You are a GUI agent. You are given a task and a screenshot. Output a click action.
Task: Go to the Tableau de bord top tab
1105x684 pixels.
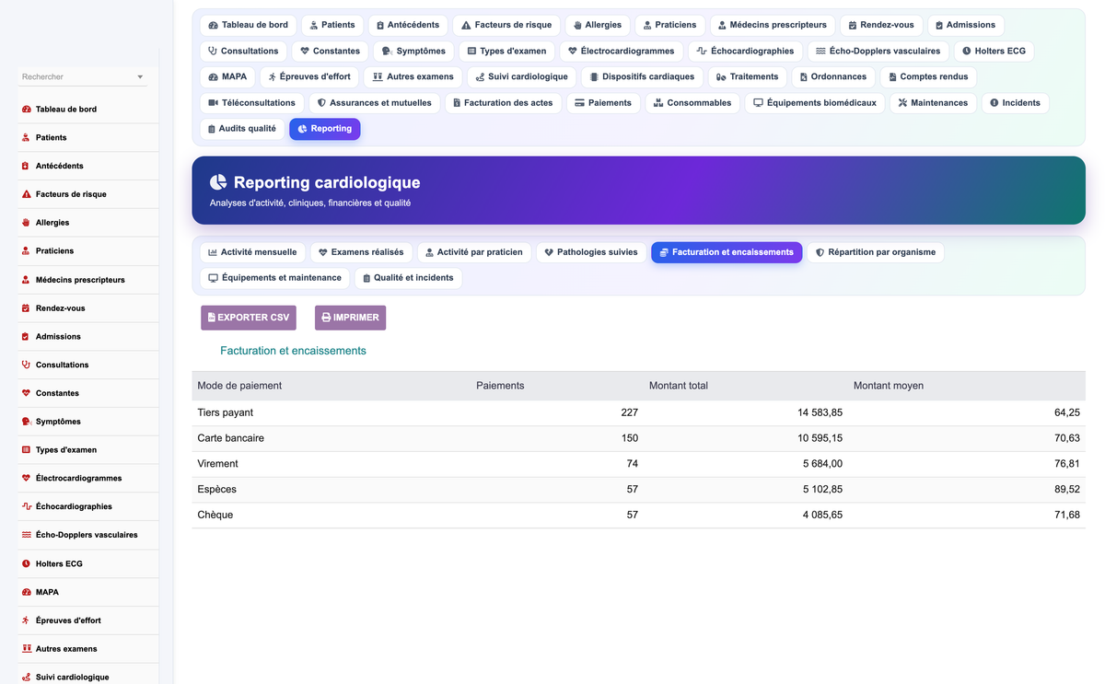pyautogui.click(x=249, y=25)
